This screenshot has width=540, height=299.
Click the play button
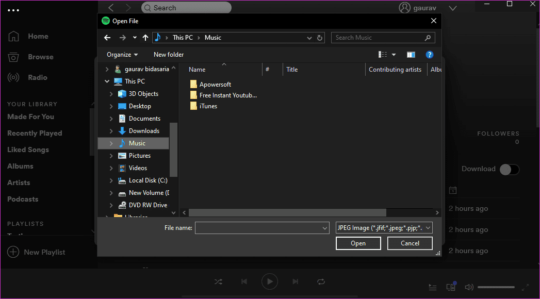[270, 282]
